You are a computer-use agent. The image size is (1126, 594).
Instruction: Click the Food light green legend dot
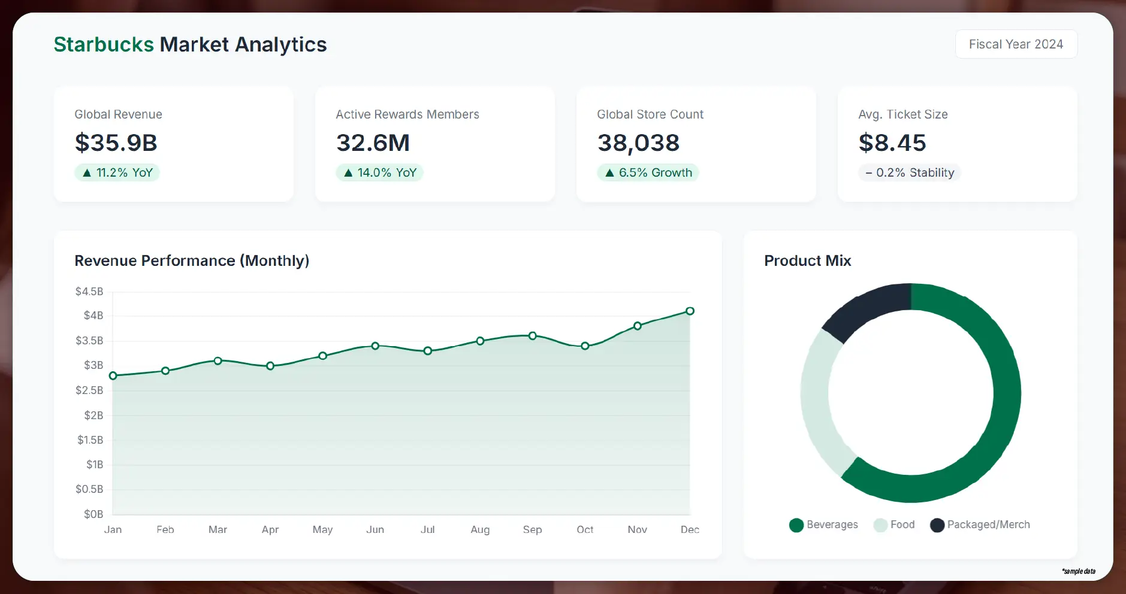[880, 525]
